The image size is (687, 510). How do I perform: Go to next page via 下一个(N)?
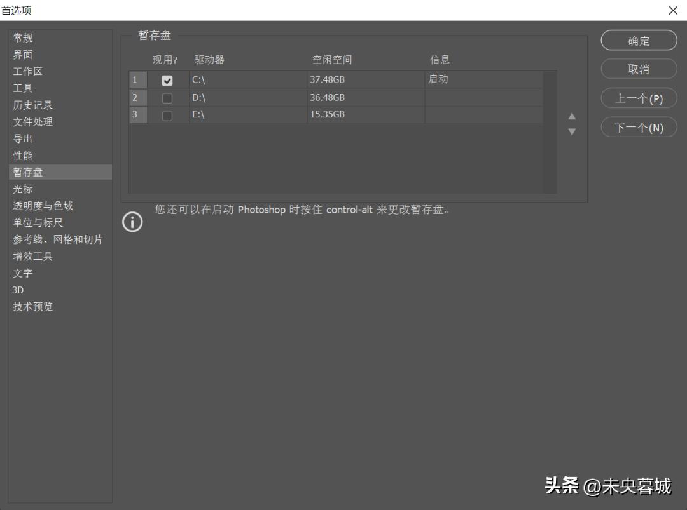639,127
